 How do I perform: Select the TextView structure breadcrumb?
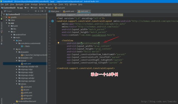pos(117,15)
